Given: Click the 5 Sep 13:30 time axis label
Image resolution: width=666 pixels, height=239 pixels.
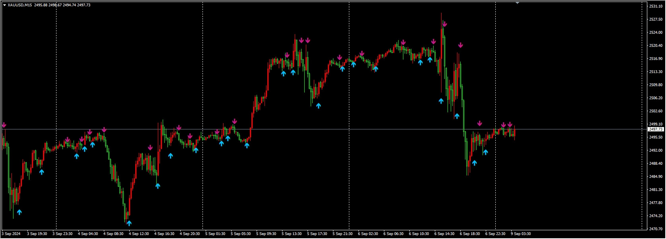Looking at the screenshot, I should 291,234.
